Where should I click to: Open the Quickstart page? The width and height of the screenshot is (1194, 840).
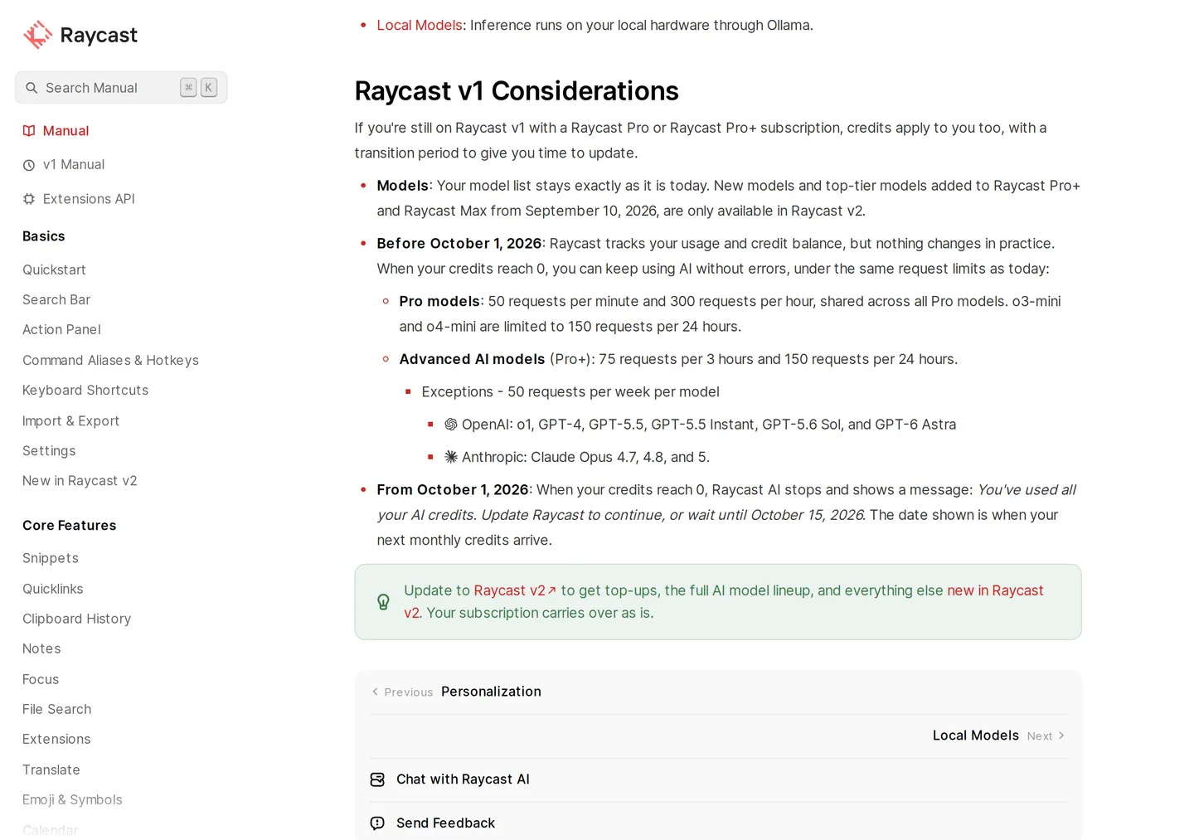[x=54, y=270]
